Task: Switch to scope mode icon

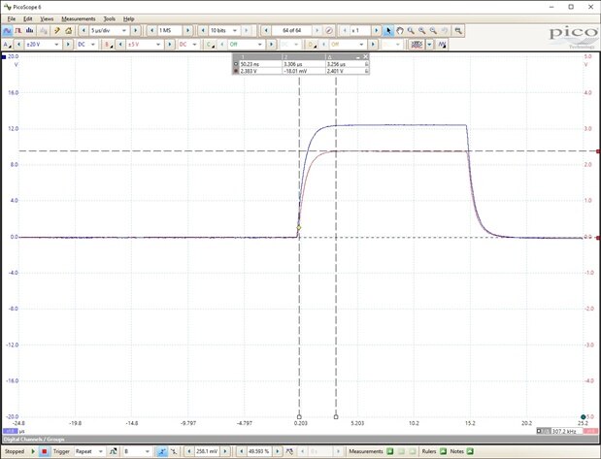Action: [x=8, y=31]
